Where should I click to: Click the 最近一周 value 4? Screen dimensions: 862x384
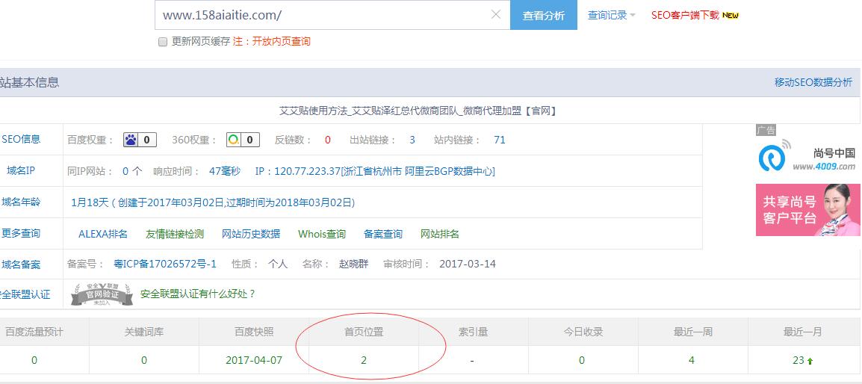pos(692,360)
